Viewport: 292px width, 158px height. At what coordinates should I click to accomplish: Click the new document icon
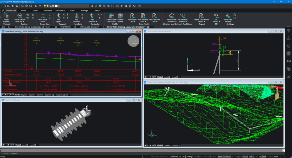point(5,6)
